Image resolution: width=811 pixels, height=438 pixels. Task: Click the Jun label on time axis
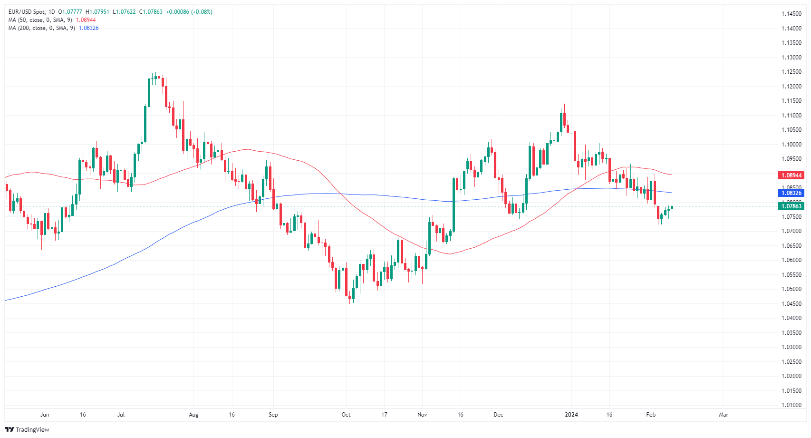coord(45,415)
